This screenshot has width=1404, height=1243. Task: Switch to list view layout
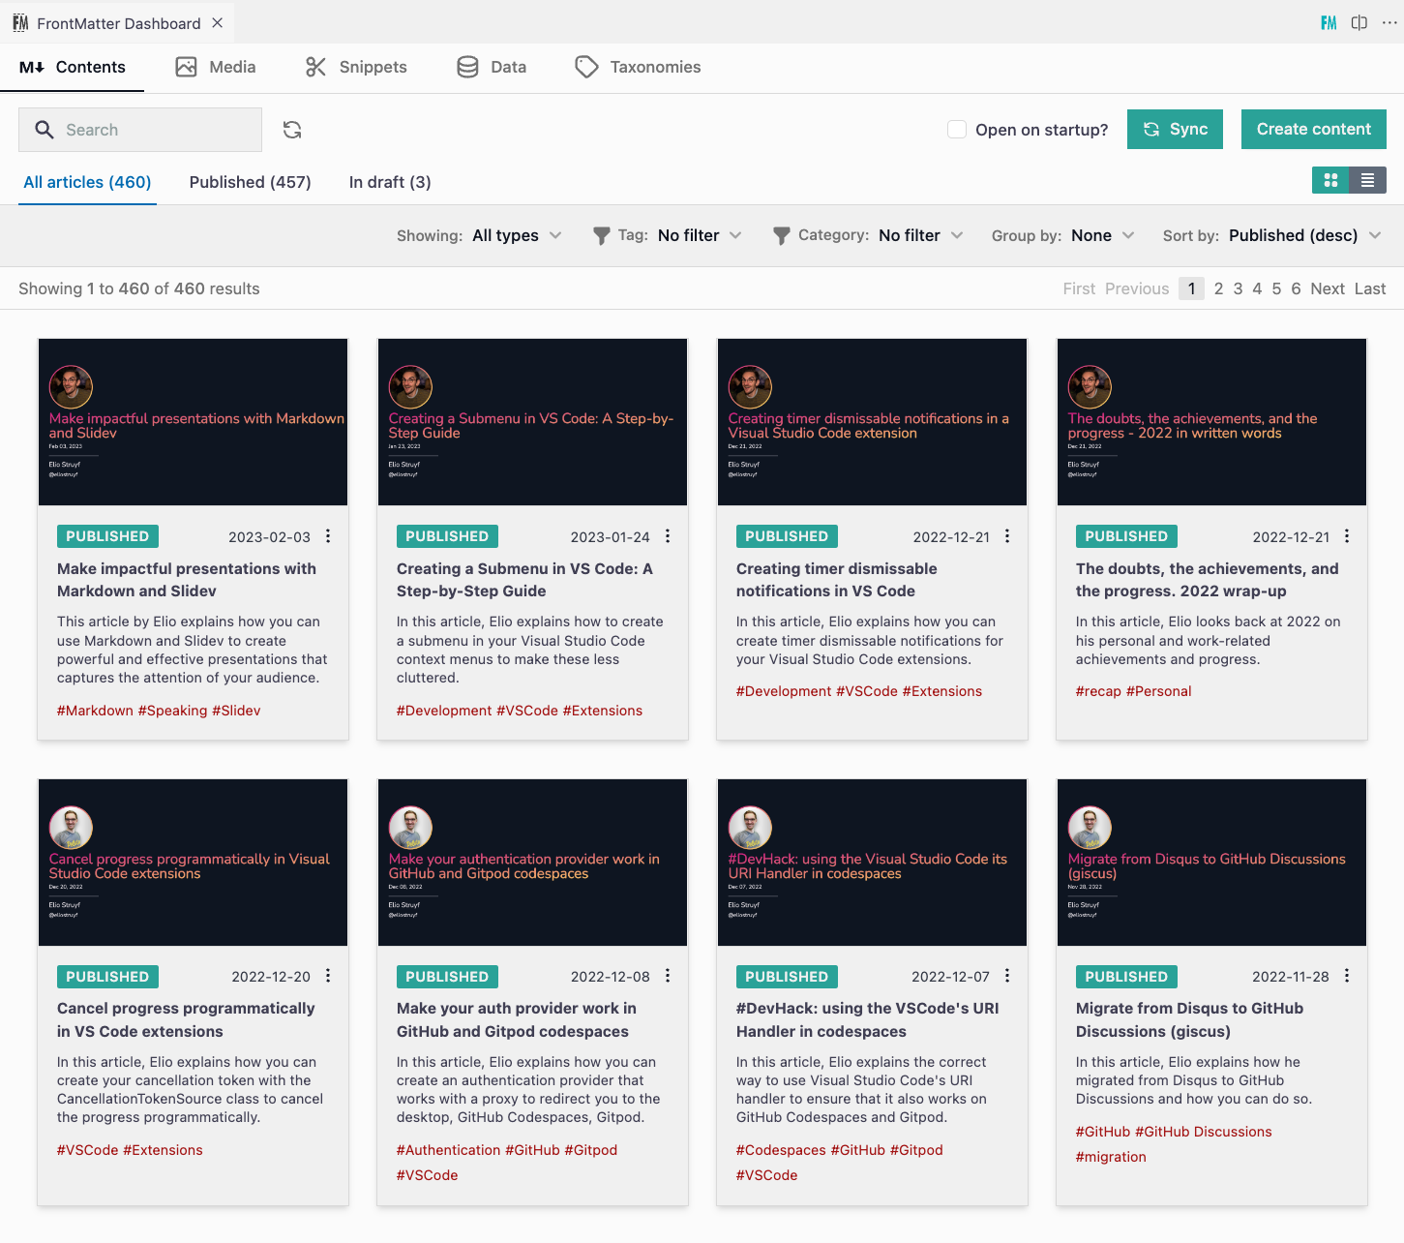pyautogui.click(x=1367, y=180)
